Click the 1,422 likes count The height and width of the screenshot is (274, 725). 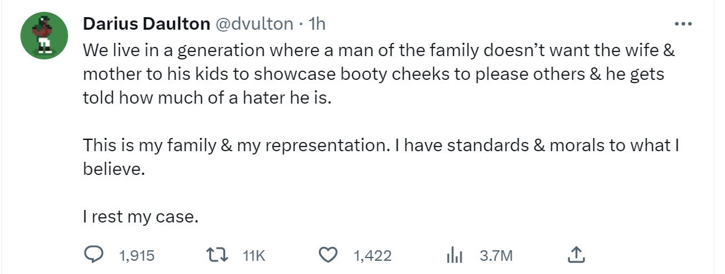click(x=372, y=256)
